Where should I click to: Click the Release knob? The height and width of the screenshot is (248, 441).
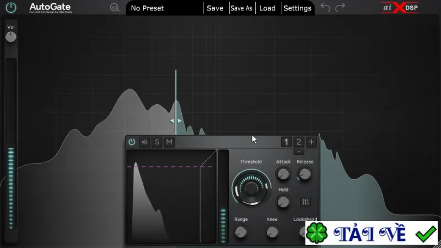tap(305, 174)
